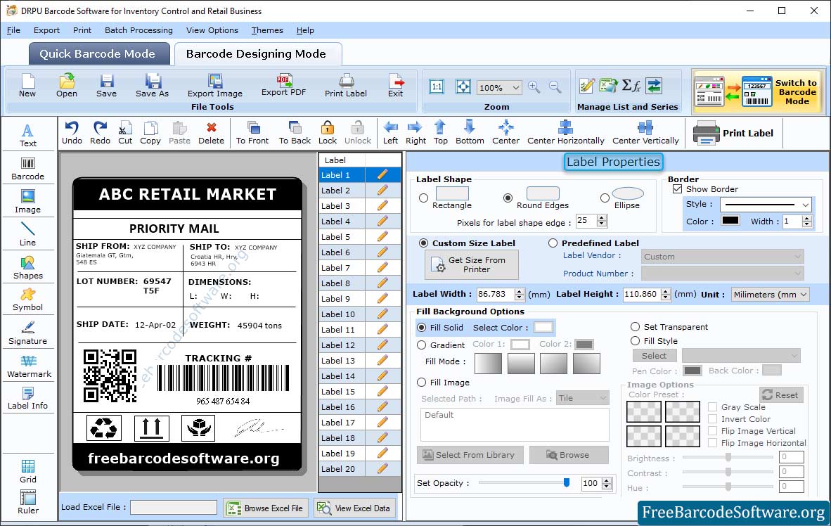831x526 pixels.
Task: Click the 1:1 actual size icon
Action: (437, 86)
